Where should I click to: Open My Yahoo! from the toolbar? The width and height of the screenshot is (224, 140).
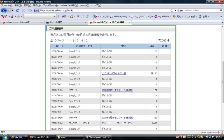(162, 17)
